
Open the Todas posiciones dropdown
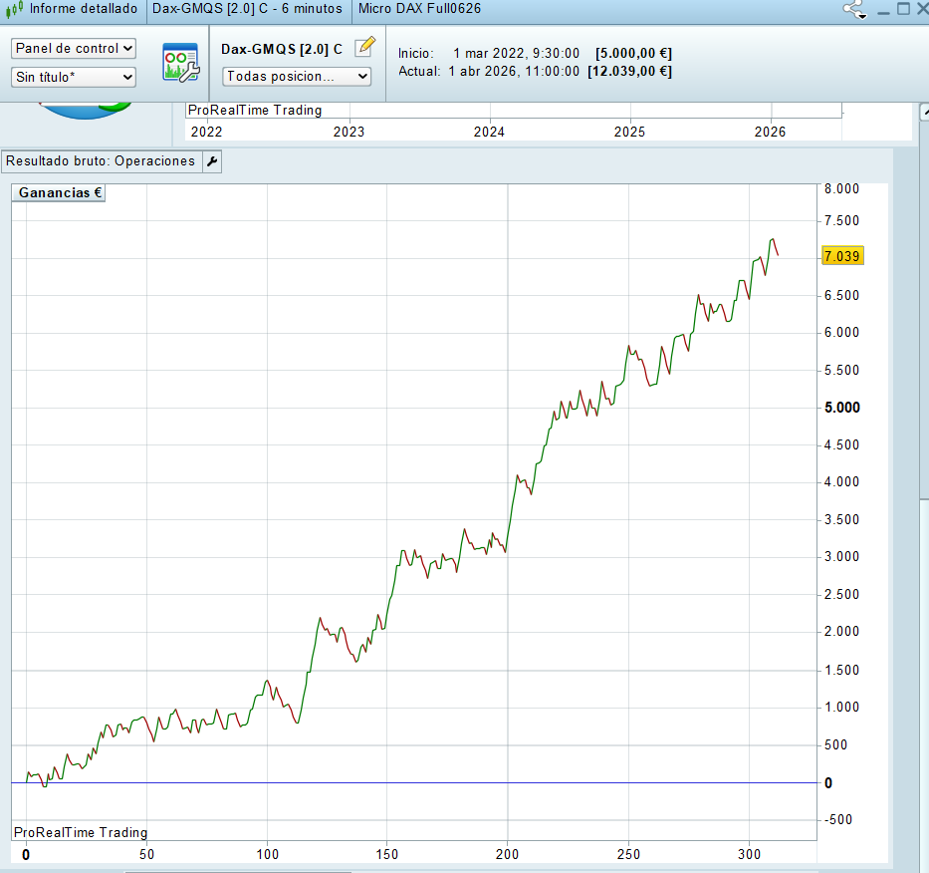coord(297,77)
